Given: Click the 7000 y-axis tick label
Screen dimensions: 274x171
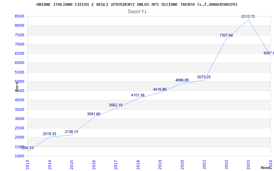Looking at the screenshot, I should tap(20, 44).
